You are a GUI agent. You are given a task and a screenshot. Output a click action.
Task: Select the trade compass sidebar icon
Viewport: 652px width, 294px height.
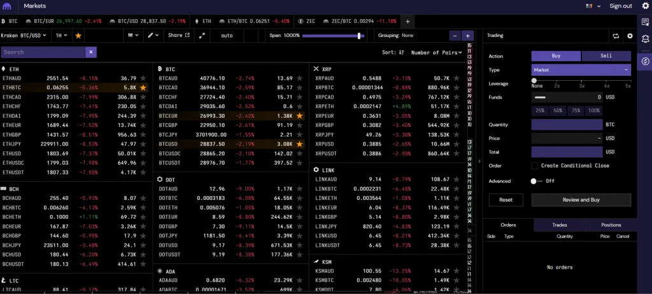click(645, 62)
